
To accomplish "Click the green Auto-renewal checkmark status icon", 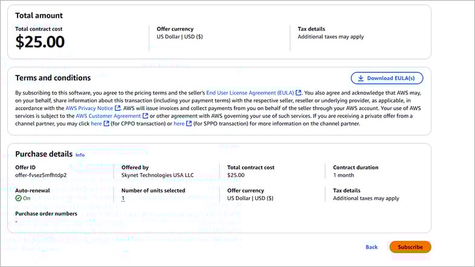I will point(18,198).
